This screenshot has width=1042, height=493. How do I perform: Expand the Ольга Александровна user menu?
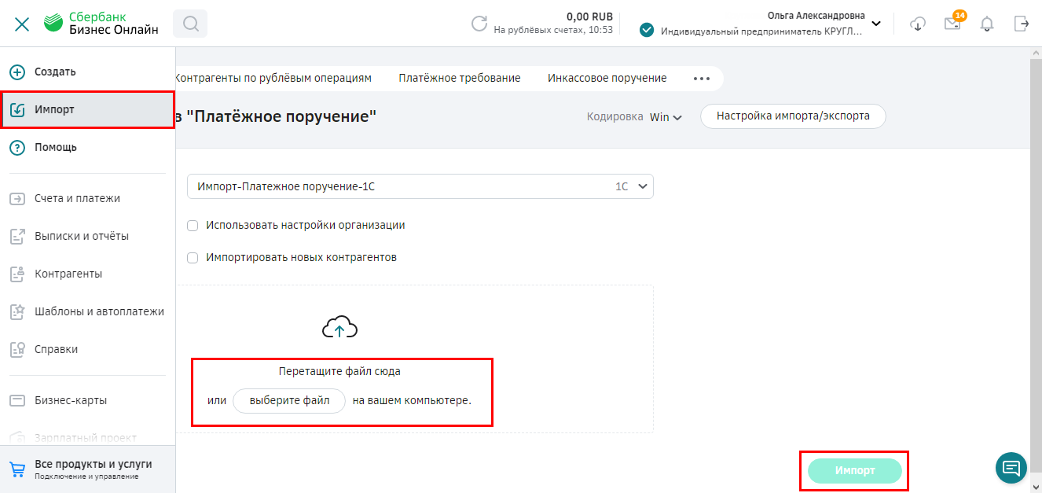coord(875,24)
